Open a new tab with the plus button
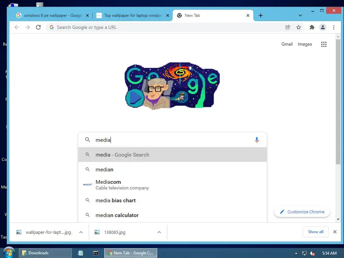This screenshot has height=258, width=344. [x=260, y=15]
